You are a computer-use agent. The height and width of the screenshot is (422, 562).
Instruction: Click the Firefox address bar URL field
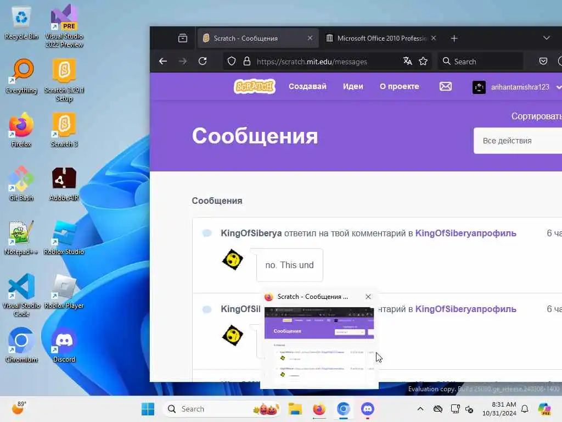pos(312,62)
